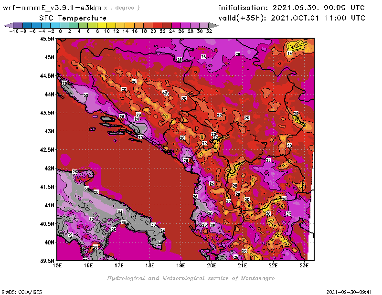382x295 pixels.
Task: Click legend swatch between -4 and -2
Action: 46,26
